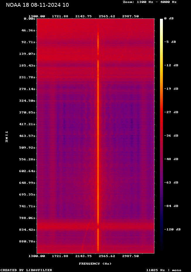The image size is (191, 272).
Task: Click the -120 dB color scale label
Action: [172, 229]
